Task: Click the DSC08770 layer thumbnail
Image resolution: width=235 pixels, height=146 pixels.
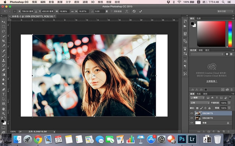Action: [198, 118]
